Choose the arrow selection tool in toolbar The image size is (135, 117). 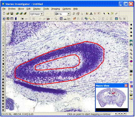(104, 13)
